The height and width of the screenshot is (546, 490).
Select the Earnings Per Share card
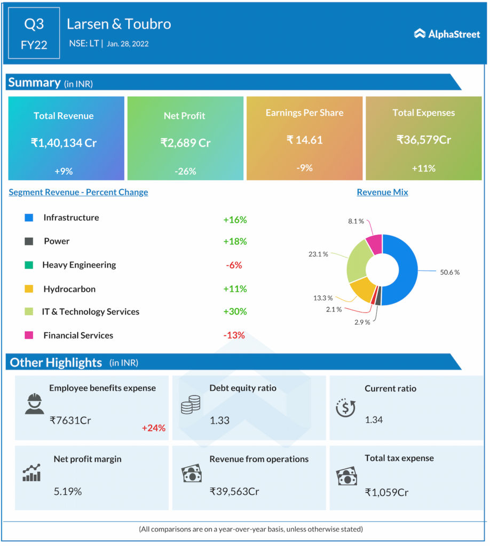click(304, 139)
